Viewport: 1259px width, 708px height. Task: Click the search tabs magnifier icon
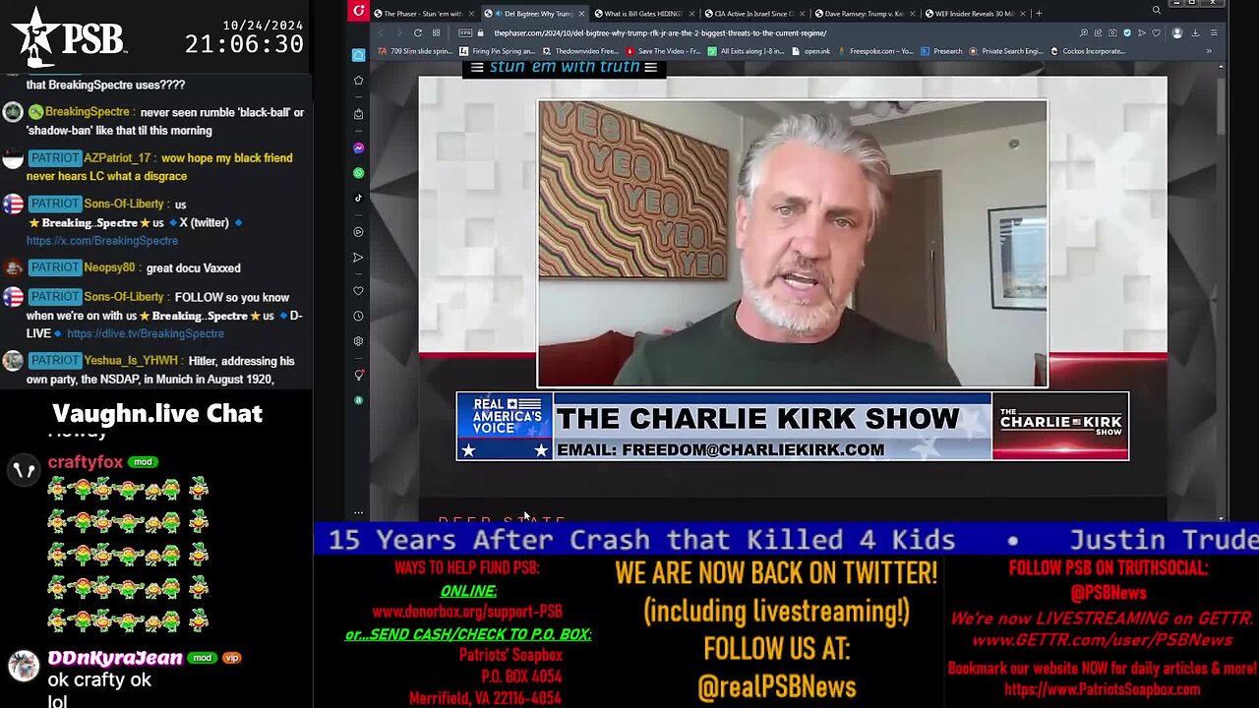pyautogui.click(x=1157, y=10)
